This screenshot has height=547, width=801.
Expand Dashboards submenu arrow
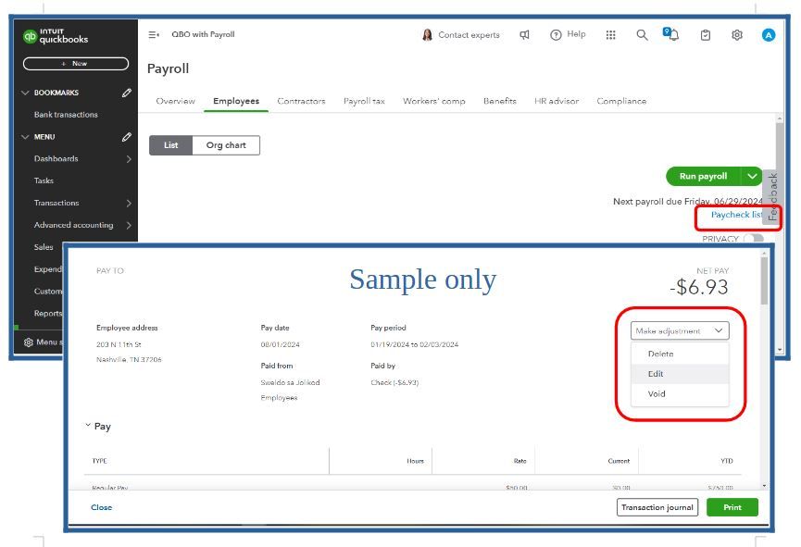coord(129,159)
